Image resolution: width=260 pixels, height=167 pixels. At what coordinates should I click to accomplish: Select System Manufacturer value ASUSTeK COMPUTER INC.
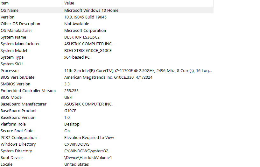pos(88,44)
